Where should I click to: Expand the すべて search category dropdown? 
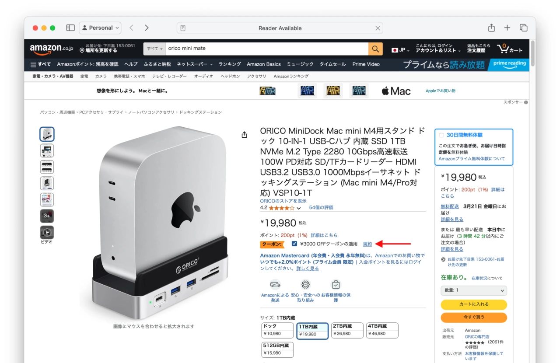pyautogui.click(x=155, y=49)
